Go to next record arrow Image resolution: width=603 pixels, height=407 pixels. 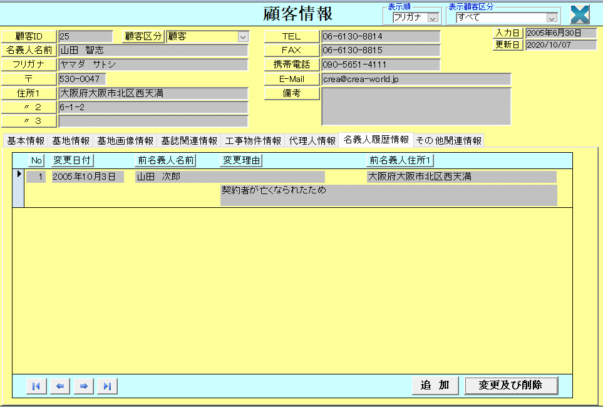click(x=84, y=386)
